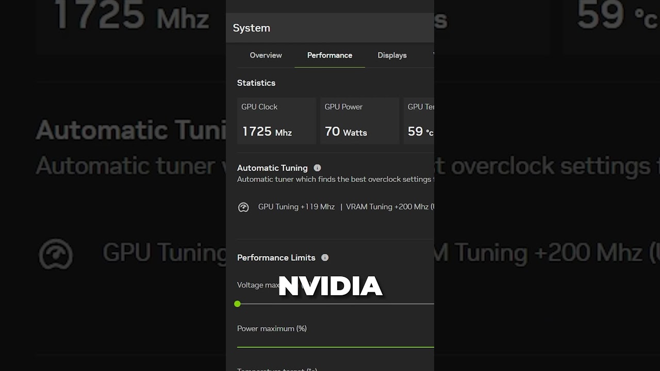Click the speedometer tuning icon
The image size is (660, 371).
point(243,207)
